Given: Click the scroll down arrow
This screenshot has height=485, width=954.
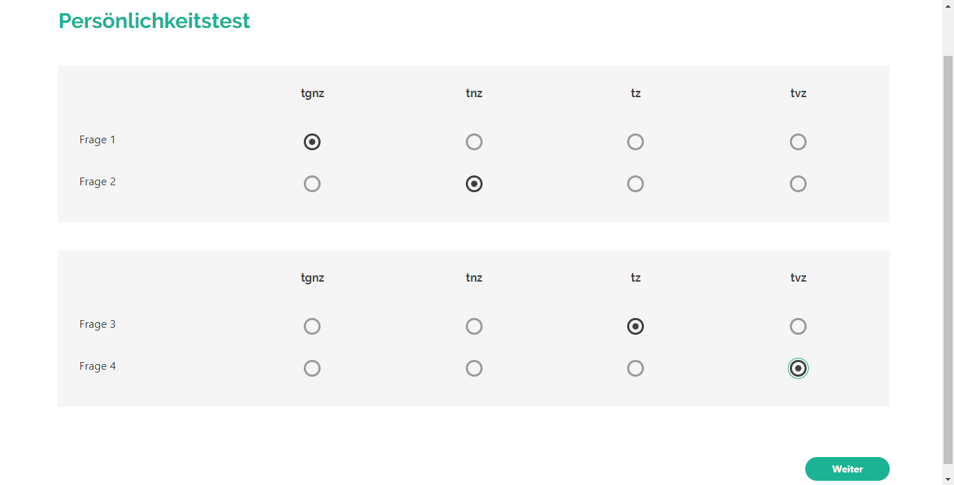Looking at the screenshot, I should pyautogui.click(x=948, y=479).
